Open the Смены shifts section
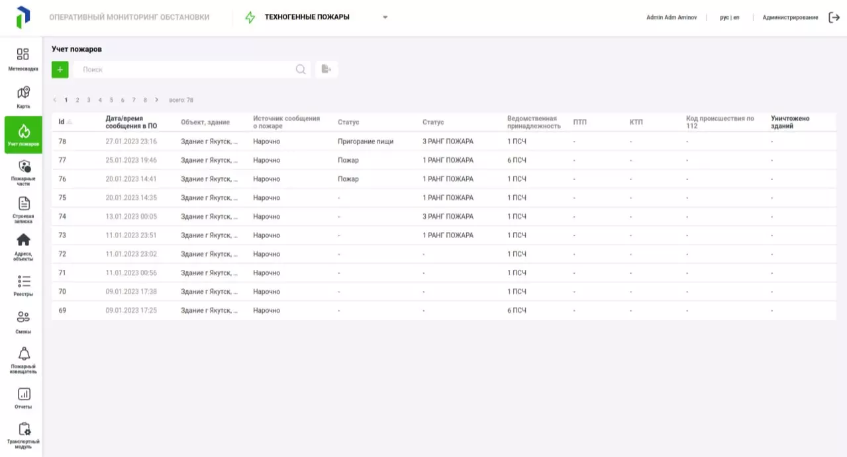The image size is (847, 457). pyautogui.click(x=23, y=323)
